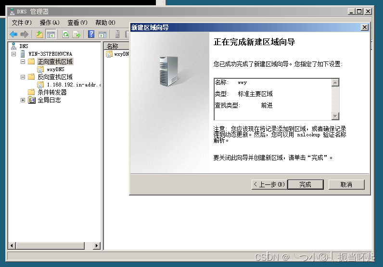The height and width of the screenshot is (267, 383).
Task: Collapse the WIN-3S7PE0HVCWA server node
Action: pos(14,54)
